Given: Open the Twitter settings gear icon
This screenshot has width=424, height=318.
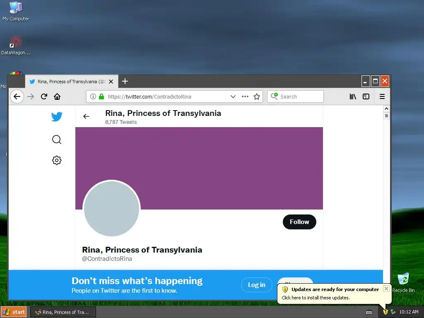Looking at the screenshot, I should pos(56,160).
